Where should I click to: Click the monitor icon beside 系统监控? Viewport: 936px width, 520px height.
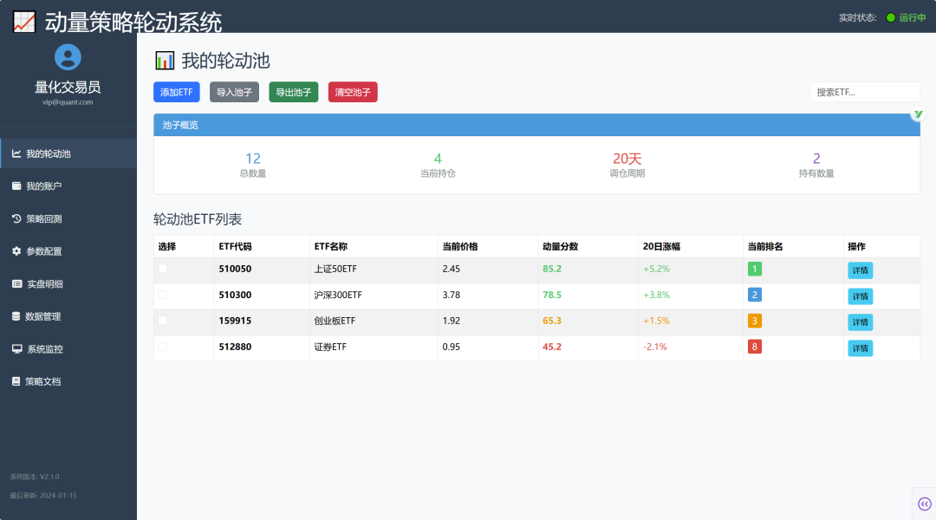(16, 349)
